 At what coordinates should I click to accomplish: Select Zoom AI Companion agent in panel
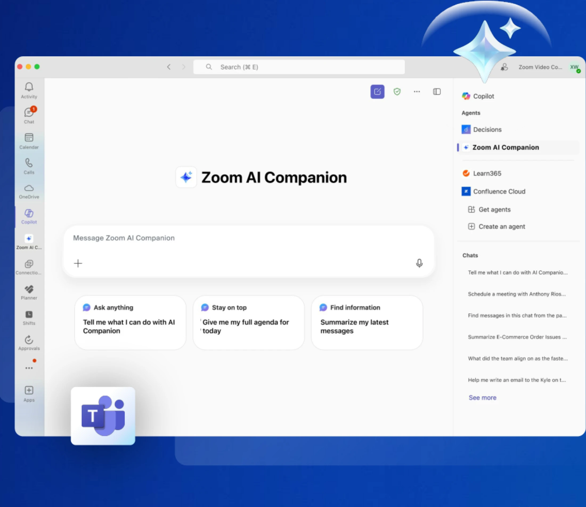point(518,147)
